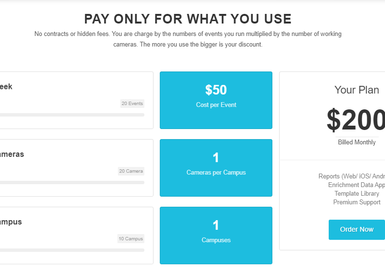
Task: Click the Premium Support feature
Action: coord(357,202)
